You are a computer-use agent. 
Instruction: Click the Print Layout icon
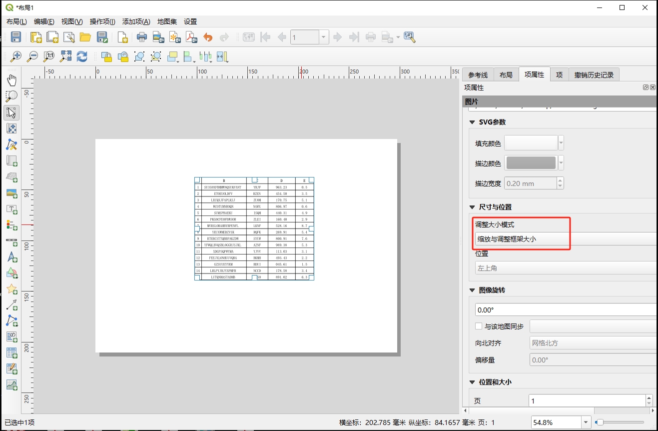pos(142,37)
